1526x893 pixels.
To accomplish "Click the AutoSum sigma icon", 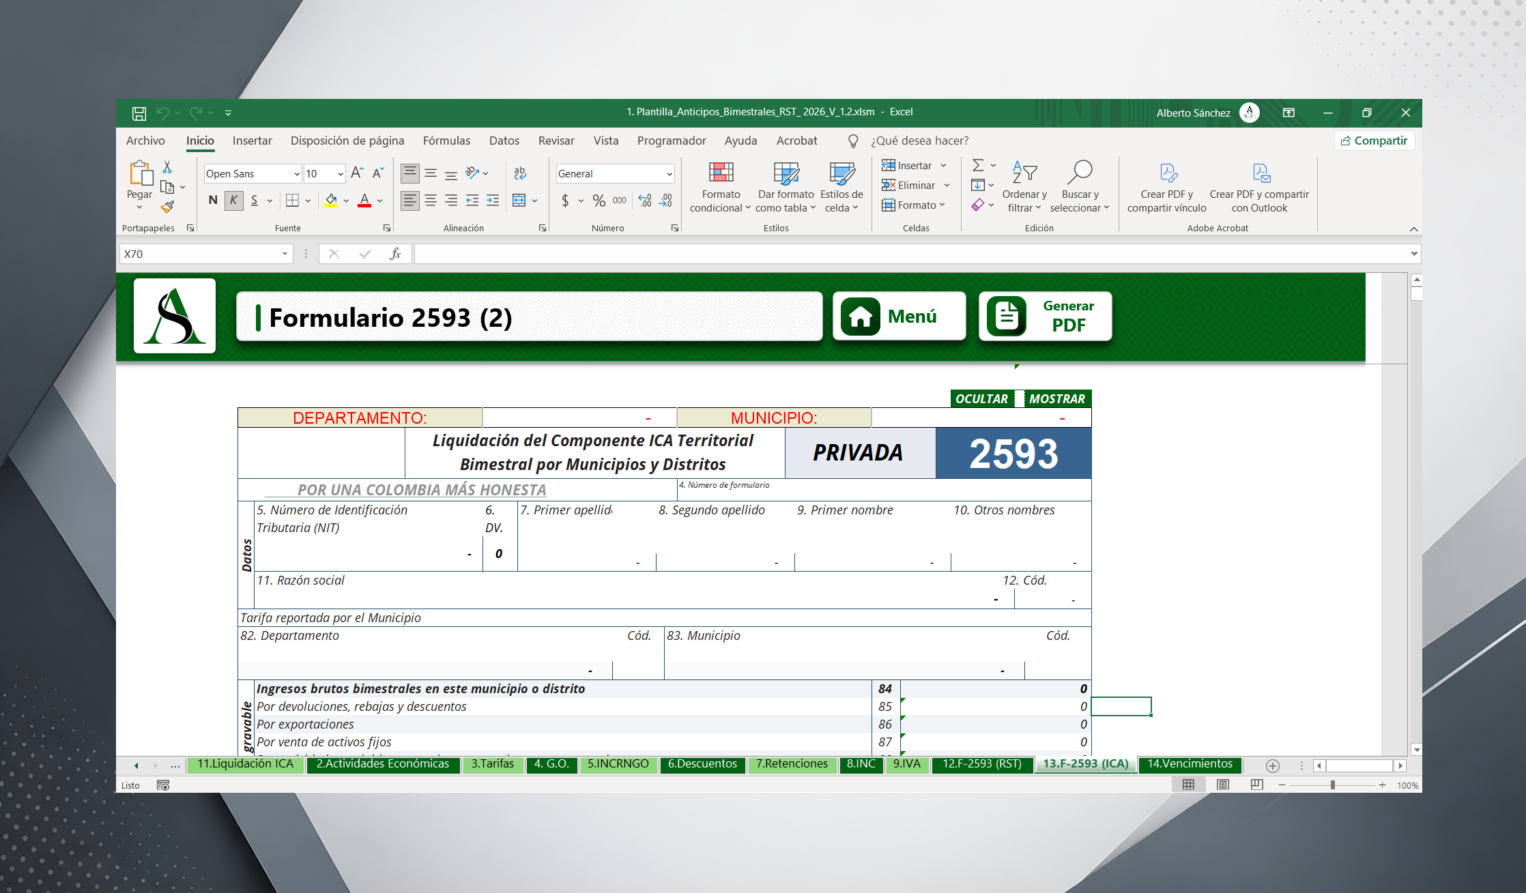I will [x=978, y=166].
